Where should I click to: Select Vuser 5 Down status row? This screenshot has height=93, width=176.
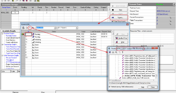click(54, 45)
